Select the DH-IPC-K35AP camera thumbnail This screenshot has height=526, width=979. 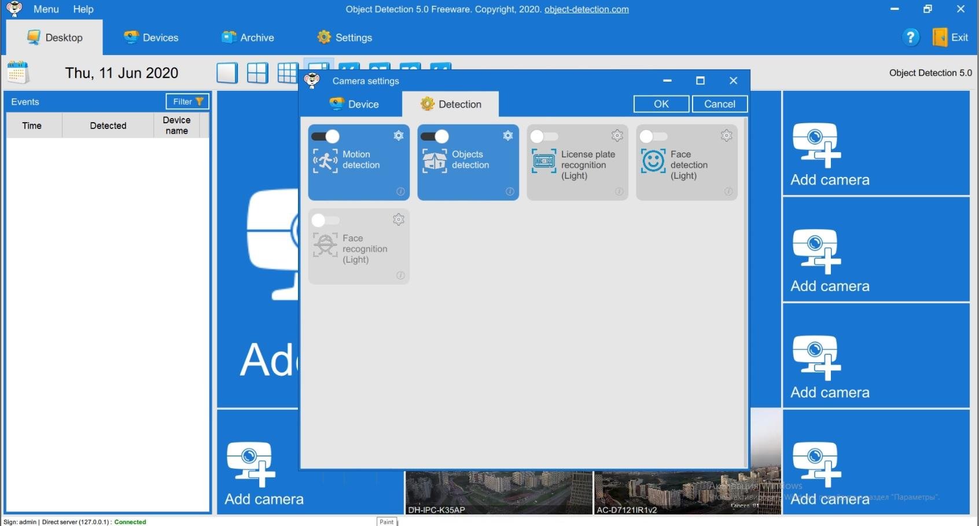[x=498, y=492]
